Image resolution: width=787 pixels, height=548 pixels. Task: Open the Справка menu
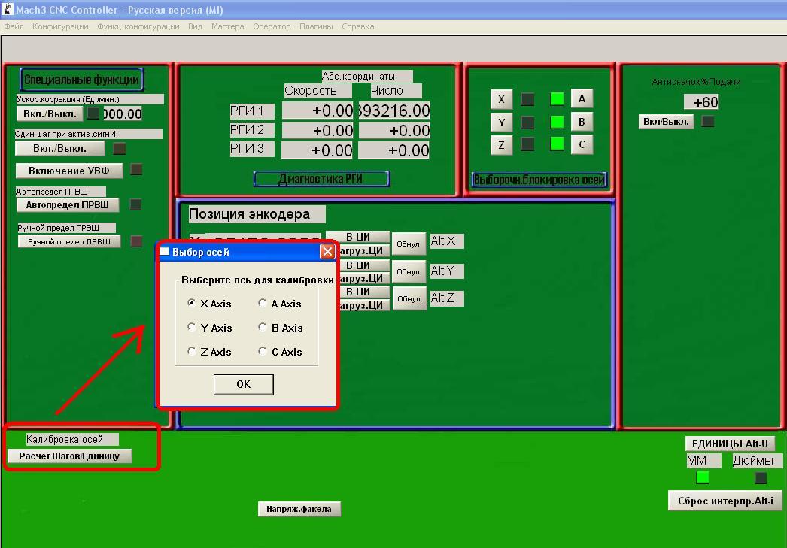click(358, 26)
